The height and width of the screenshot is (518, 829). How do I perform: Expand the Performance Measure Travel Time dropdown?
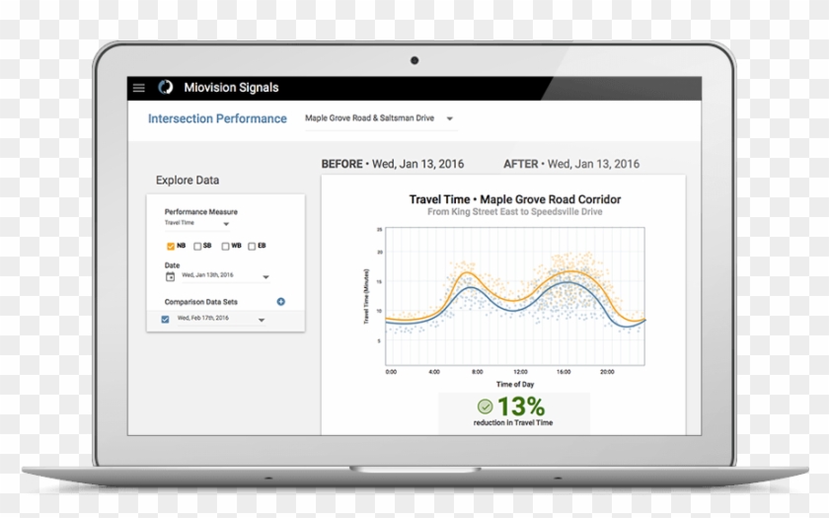[x=225, y=225]
